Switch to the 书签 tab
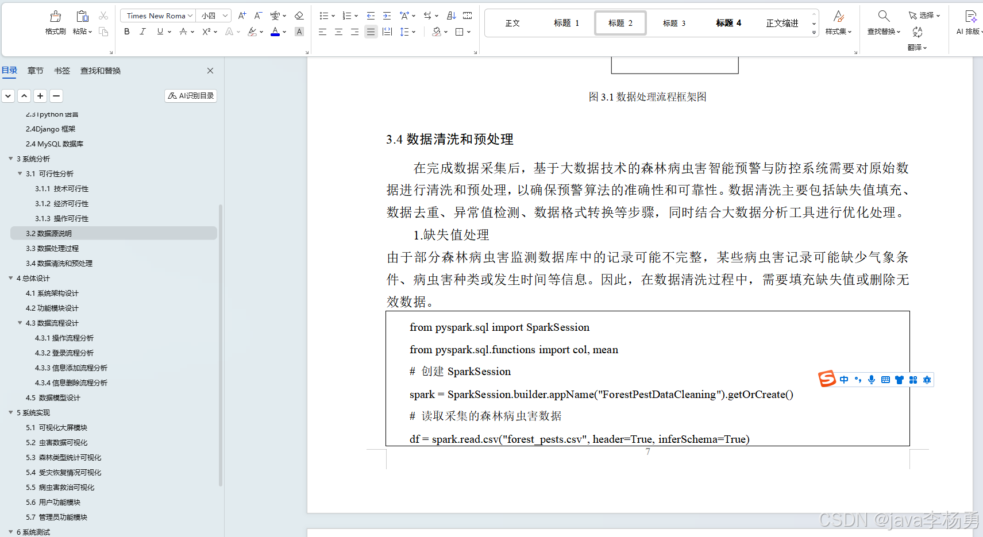Viewport: 983px width, 537px height. pyautogui.click(x=62, y=71)
